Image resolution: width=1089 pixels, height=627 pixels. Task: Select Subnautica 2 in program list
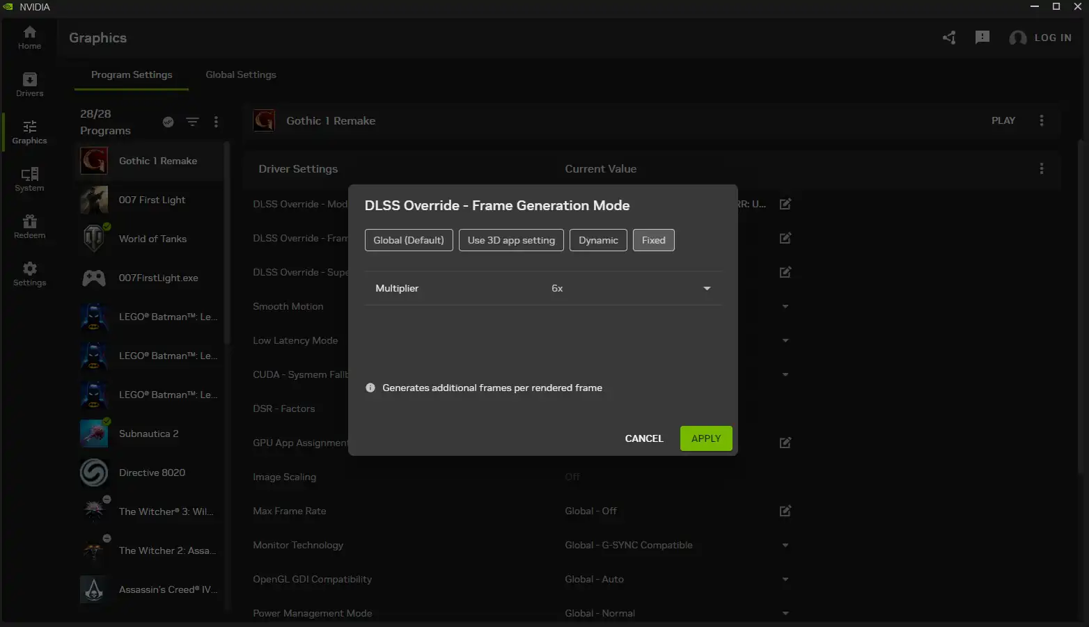coord(150,434)
